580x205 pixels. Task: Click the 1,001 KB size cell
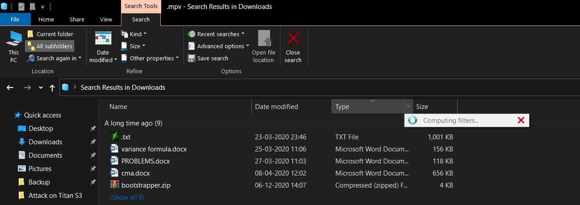(x=440, y=137)
